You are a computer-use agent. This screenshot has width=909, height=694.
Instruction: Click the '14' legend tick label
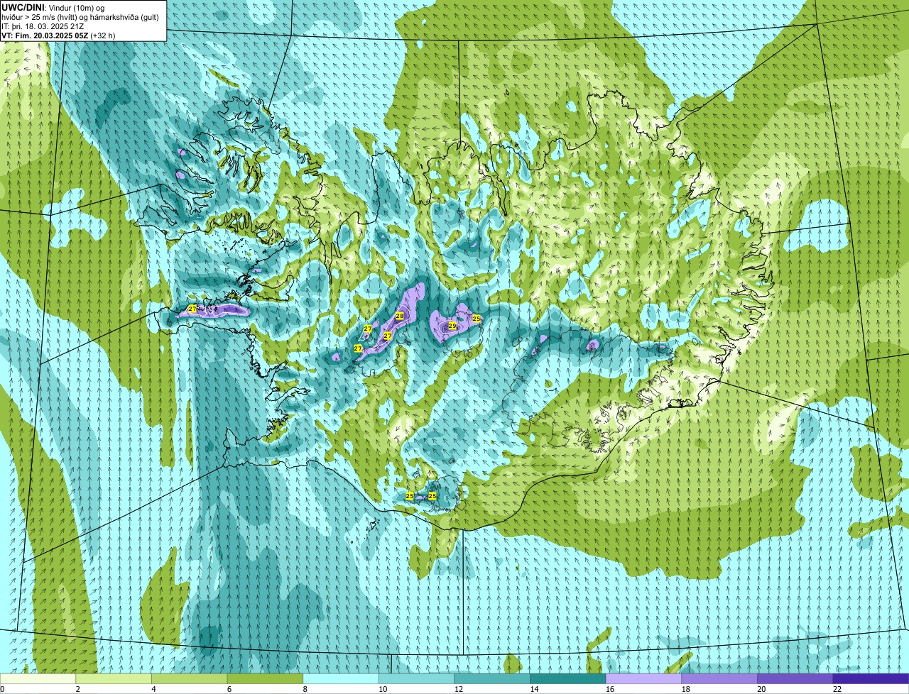point(534,689)
